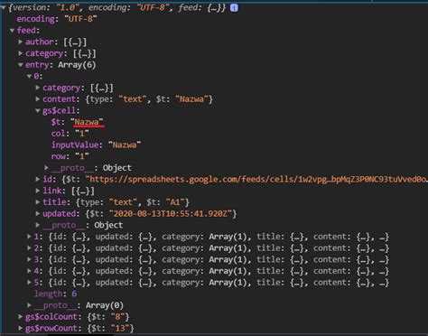Collapse the root object with version 1.0
Viewport: 428px width, 336px height.
[x=4, y=7]
